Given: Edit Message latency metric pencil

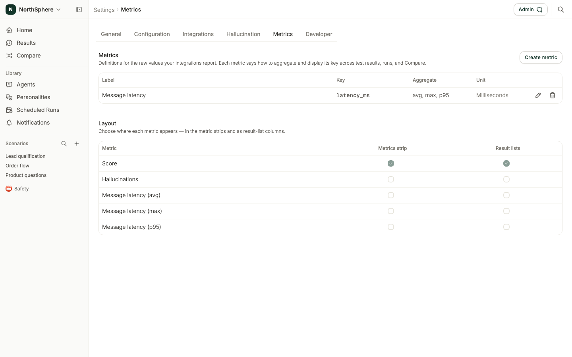Looking at the screenshot, I should point(538,95).
